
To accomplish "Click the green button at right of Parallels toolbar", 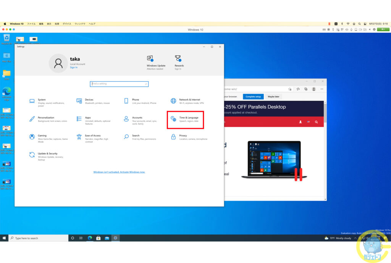I will click(383, 29).
